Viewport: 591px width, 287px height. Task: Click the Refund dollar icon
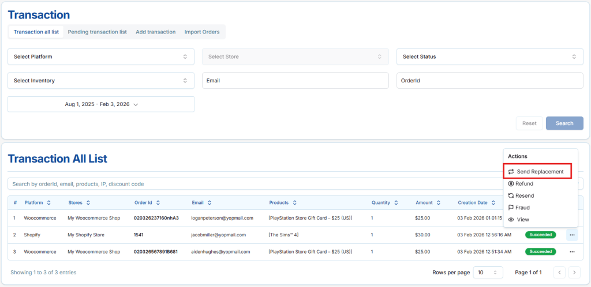click(x=511, y=184)
